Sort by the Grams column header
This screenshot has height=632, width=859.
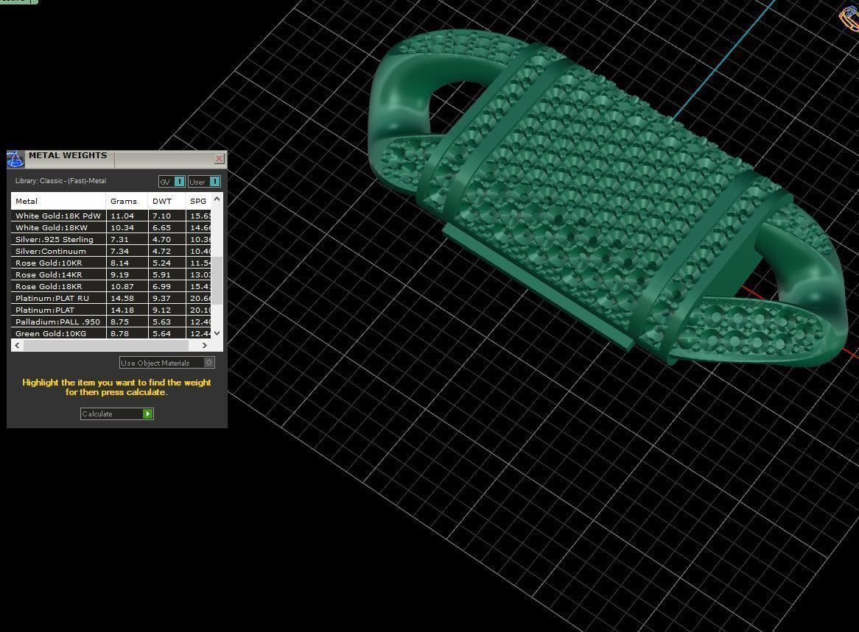[127, 201]
